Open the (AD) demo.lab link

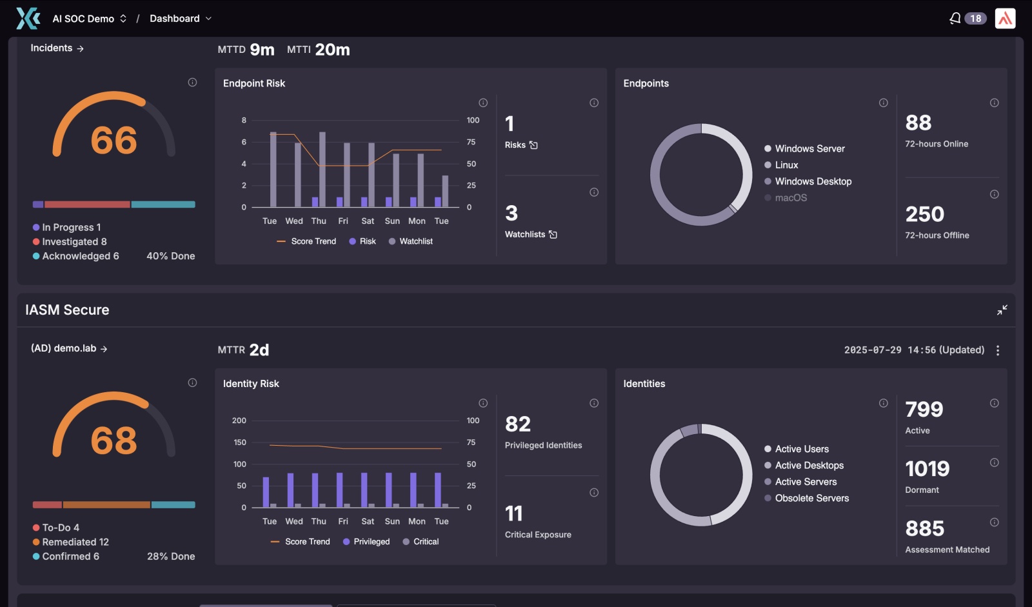(69, 348)
